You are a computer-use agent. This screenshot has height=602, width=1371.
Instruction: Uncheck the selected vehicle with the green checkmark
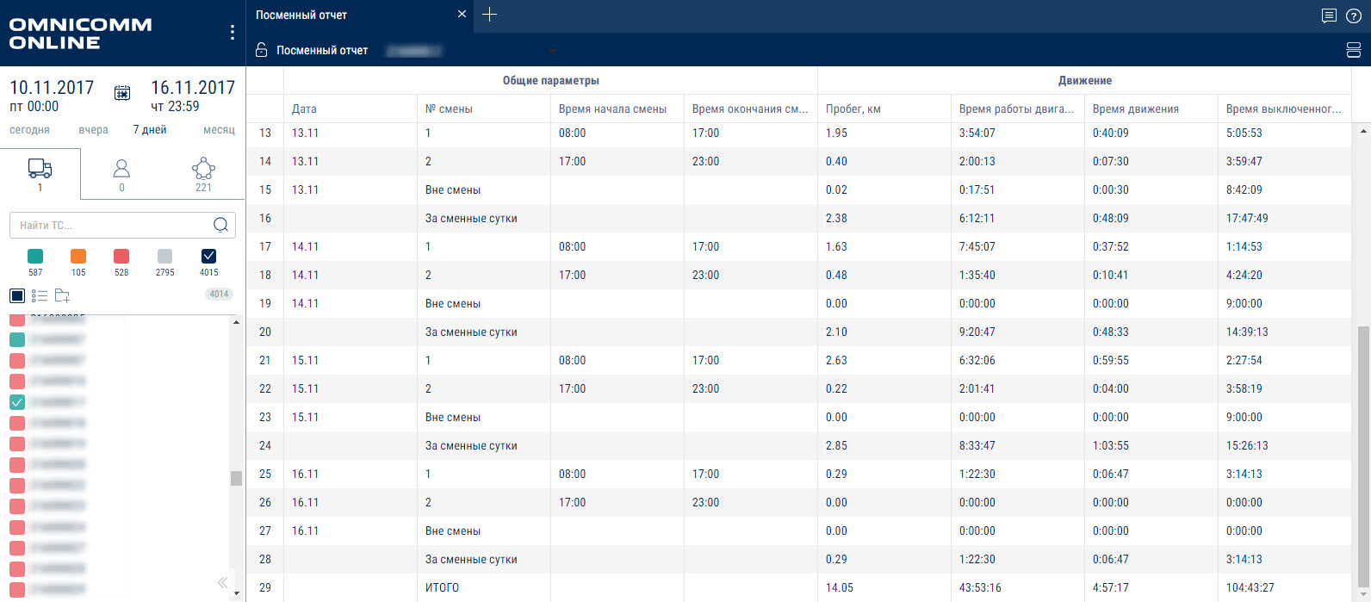16,402
